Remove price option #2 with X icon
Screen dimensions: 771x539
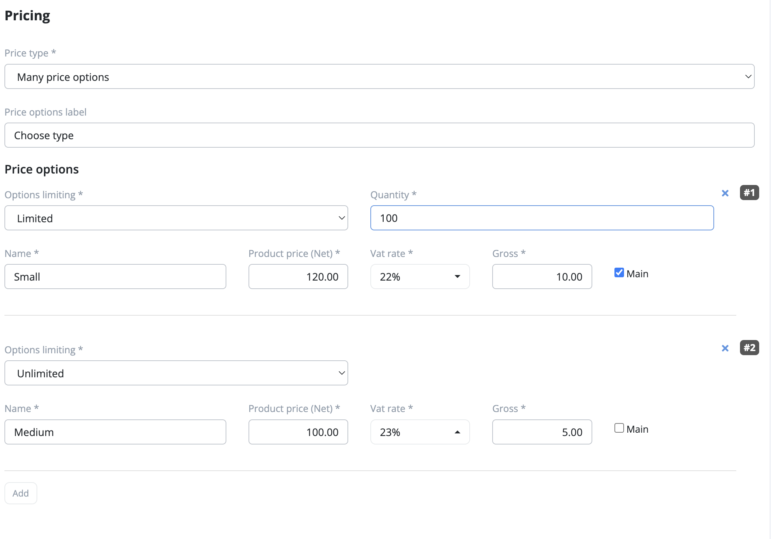[x=725, y=348]
